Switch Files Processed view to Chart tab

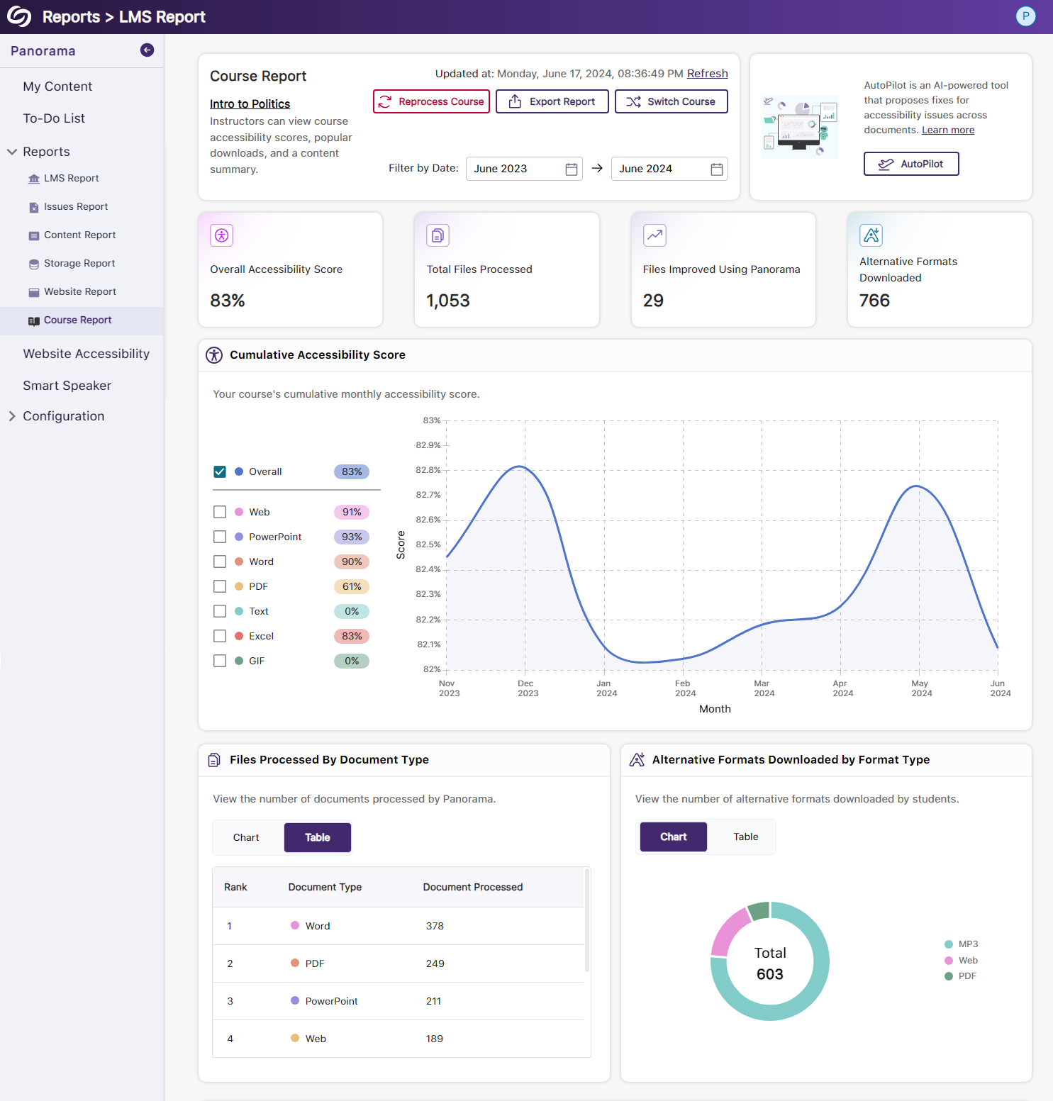point(246,837)
